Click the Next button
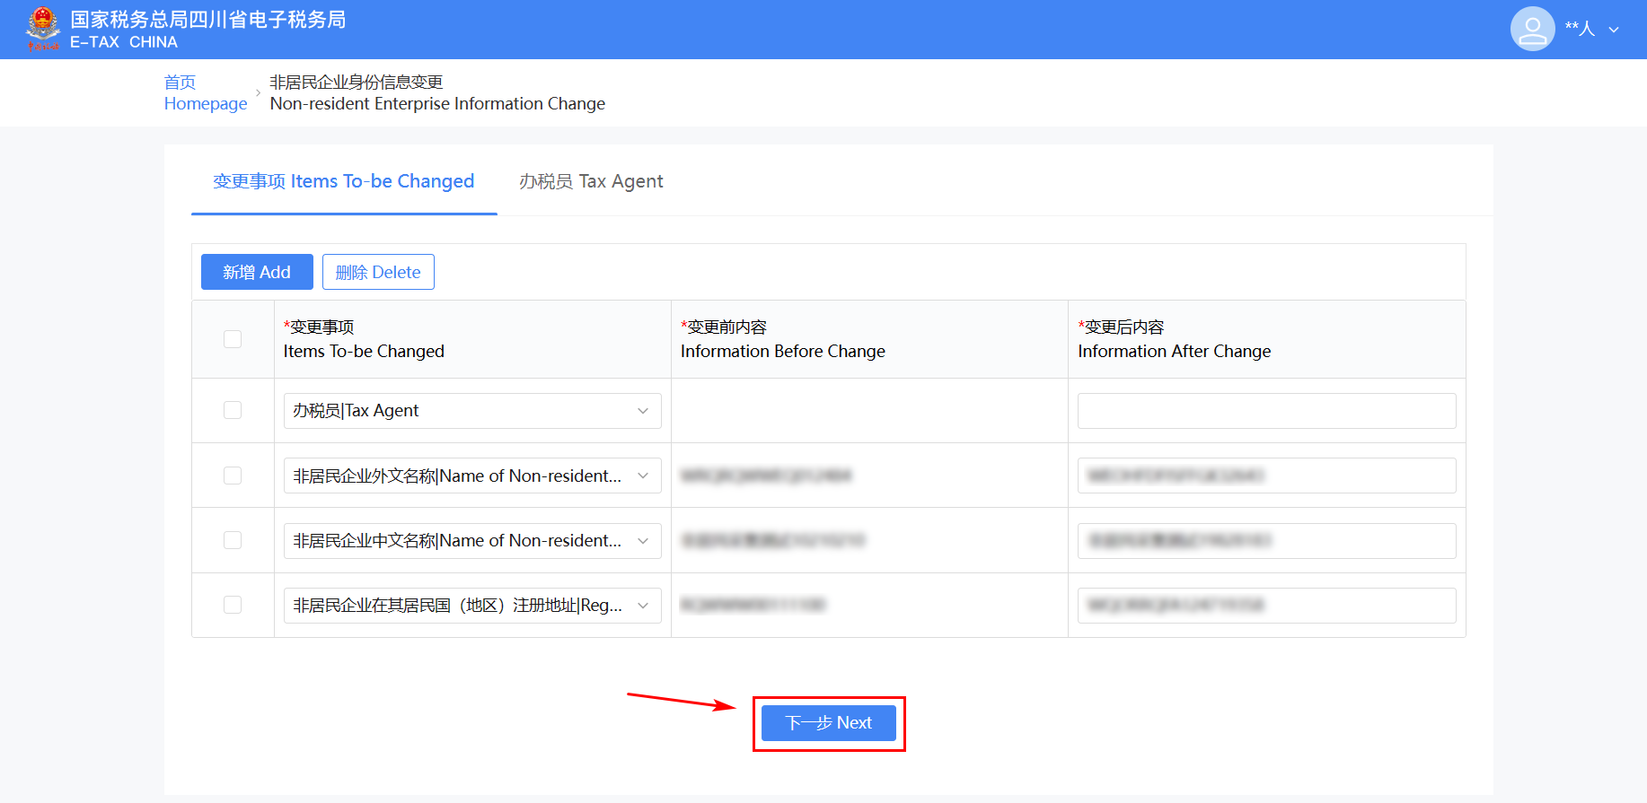This screenshot has width=1647, height=803. (828, 723)
